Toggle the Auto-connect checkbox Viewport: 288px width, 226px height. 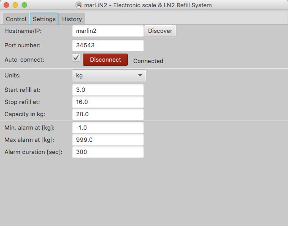click(76, 58)
